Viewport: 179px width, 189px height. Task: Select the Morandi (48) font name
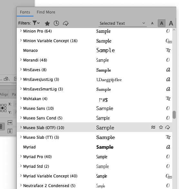[x=35, y=60]
